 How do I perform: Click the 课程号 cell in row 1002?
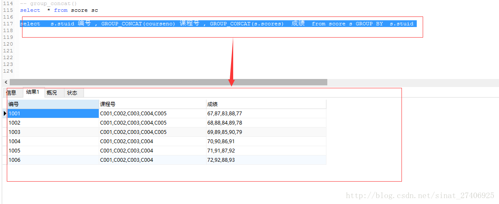click(x=153, y=122)
